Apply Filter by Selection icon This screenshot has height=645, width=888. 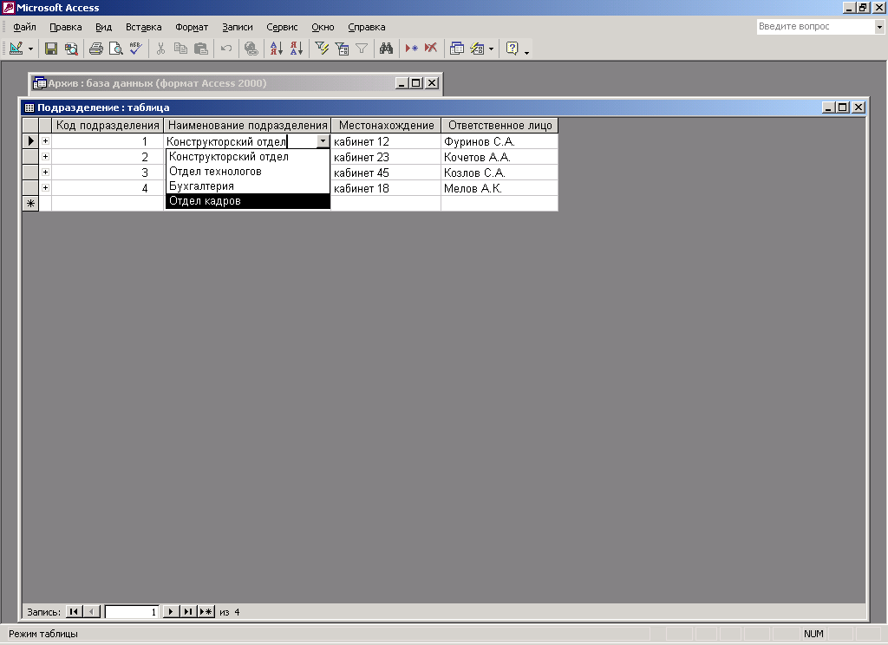322,49
